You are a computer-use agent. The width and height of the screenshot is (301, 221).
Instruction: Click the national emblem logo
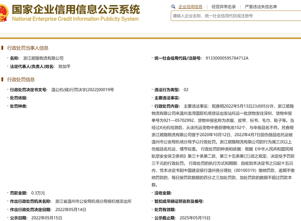coord(4,13)
